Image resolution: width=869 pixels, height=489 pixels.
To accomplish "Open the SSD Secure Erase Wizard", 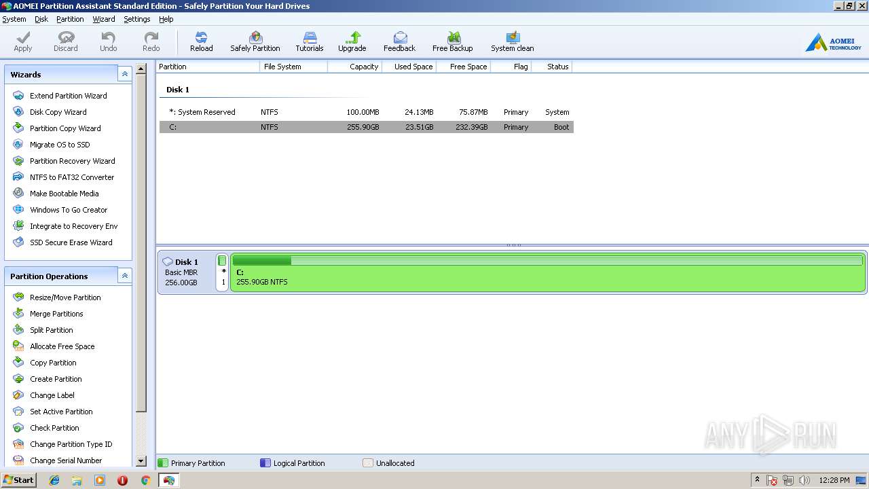I will pyautogui.click(x=71, y=242).
